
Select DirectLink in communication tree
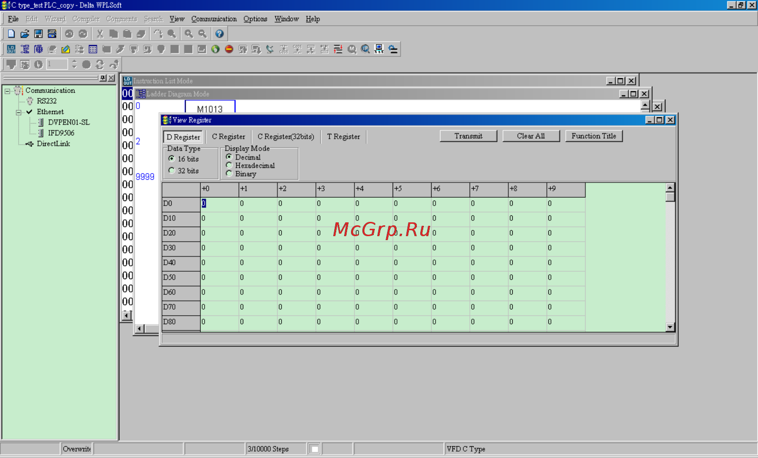[53, 144]
